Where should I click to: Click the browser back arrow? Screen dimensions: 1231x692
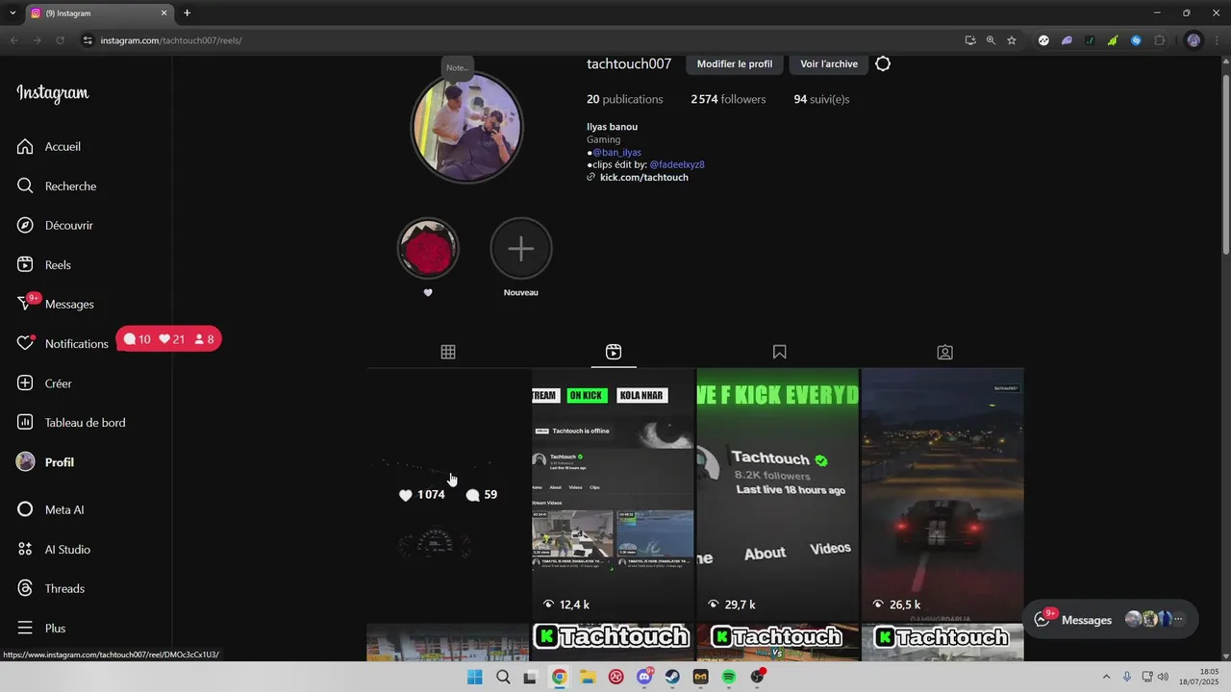click(x=14, y=40)
